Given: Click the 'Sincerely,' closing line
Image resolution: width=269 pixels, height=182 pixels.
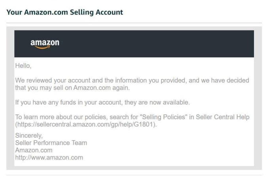Looking at the screenshot, I should pyautogui.click(x=29, y=135).
